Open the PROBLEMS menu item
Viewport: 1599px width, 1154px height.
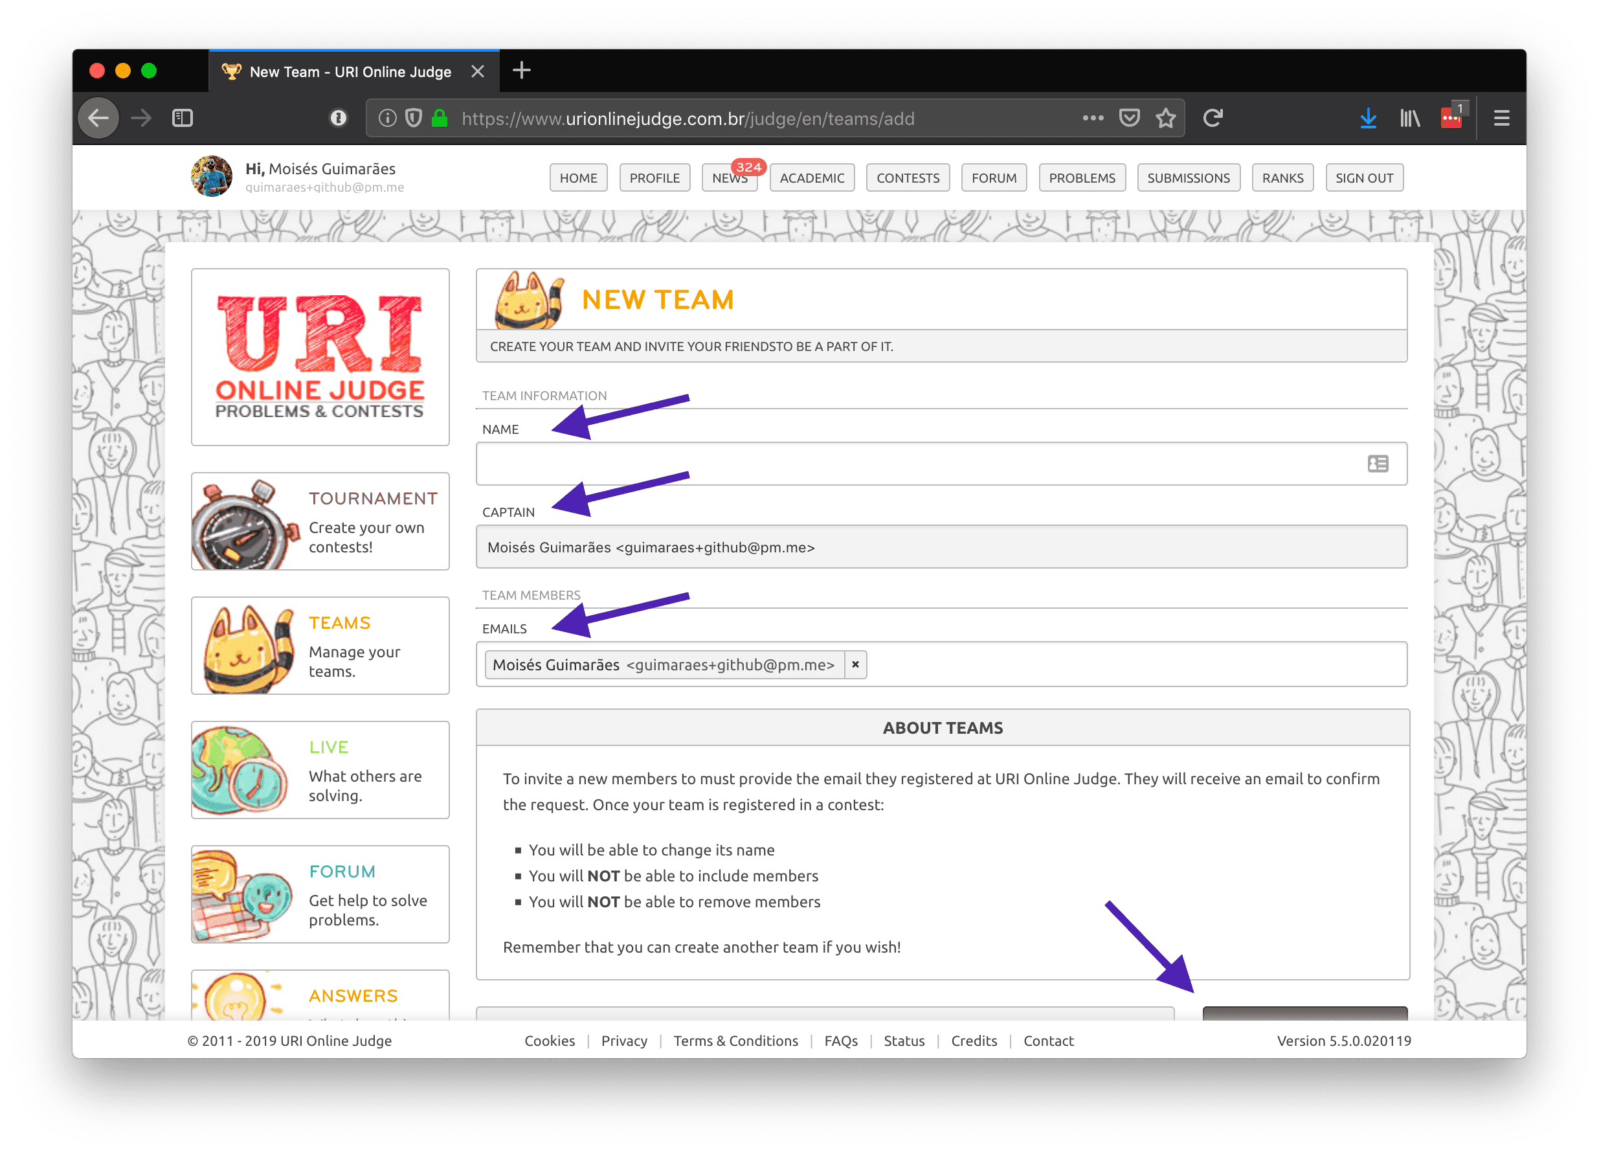(1082, 177)
